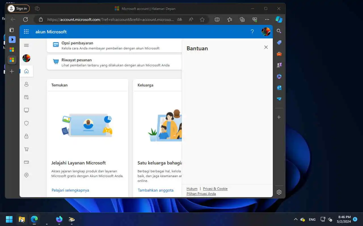Viewport: 363px width, 226px height.
Task: Open Hukum link in help panel
Action: pos(192,189)
